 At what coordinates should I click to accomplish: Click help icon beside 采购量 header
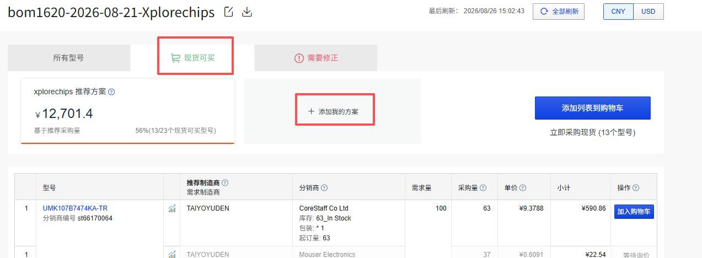point(483,188)
